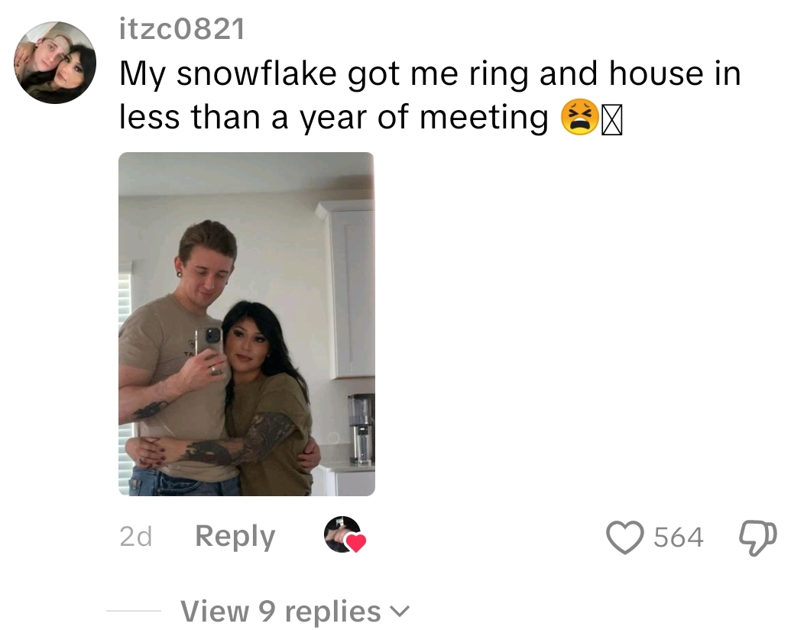Open itzc0821's profile picture
The image size is (807, 630).
click(55, 62)
